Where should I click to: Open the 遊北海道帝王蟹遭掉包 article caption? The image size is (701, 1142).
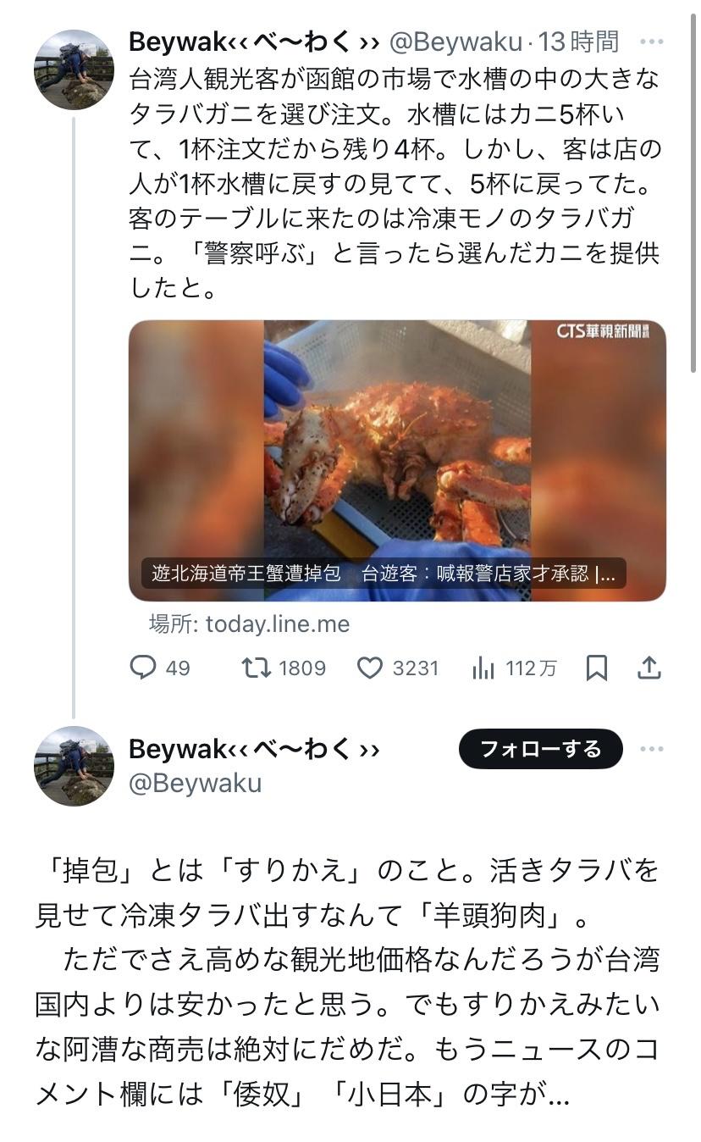coord(384,574)
